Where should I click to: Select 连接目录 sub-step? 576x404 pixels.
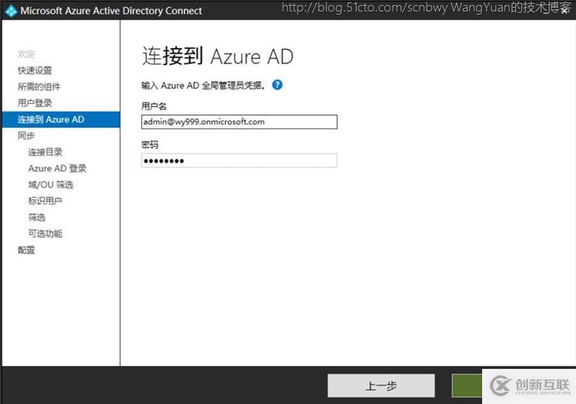click(x=45, y=152)
